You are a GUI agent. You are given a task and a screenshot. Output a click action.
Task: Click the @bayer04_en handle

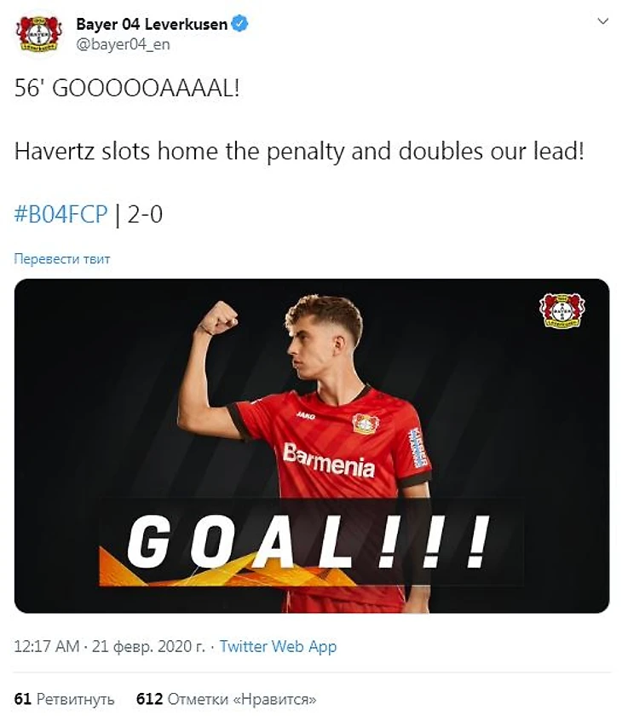[123, 44]
